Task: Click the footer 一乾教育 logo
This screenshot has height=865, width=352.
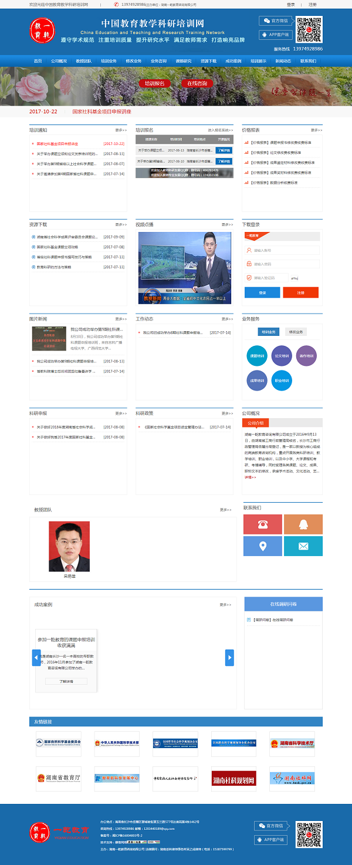Action: (60, 832)
